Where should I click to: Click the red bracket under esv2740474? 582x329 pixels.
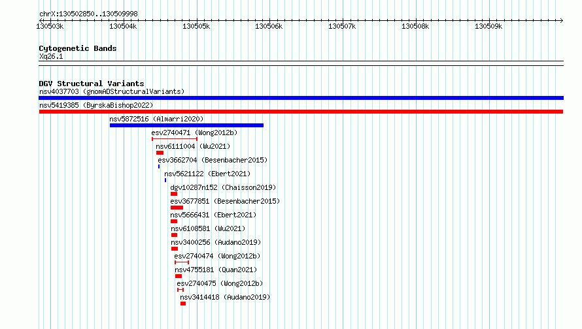coord(182,262)
